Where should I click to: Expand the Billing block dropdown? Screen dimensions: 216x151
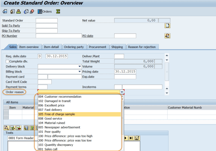80,72
